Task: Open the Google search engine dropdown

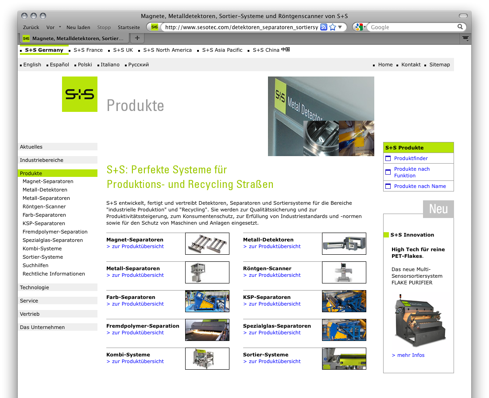Action: (359, 27)
